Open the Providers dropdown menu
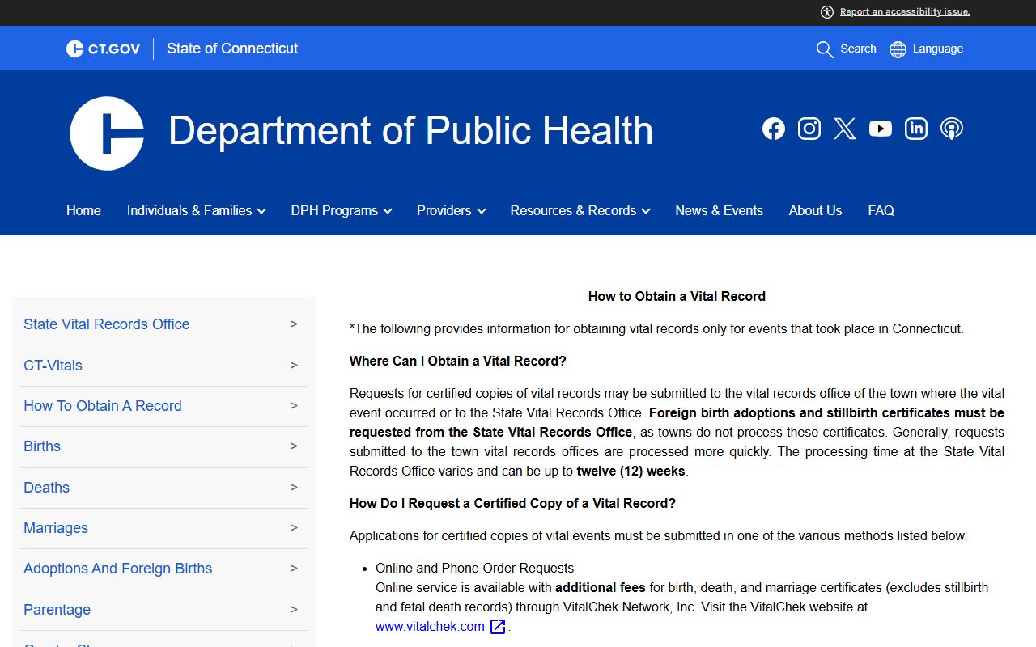Image resolution: width=1036 pixels, height=647 pixels. point(451,210)
